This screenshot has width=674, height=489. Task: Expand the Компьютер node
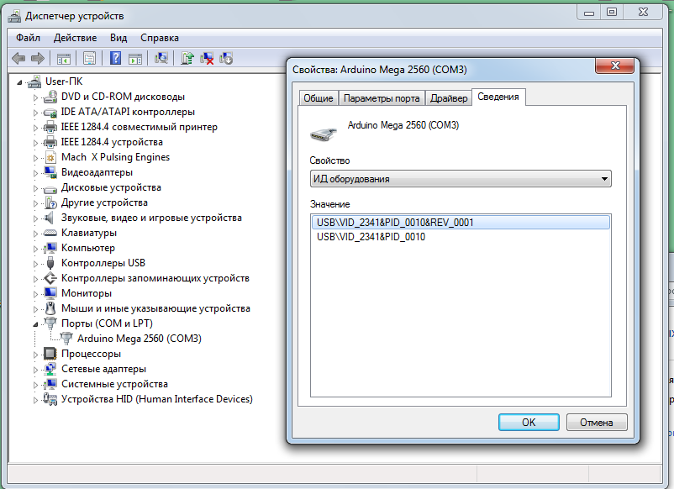pyautogui.click(x=35, y=249)
